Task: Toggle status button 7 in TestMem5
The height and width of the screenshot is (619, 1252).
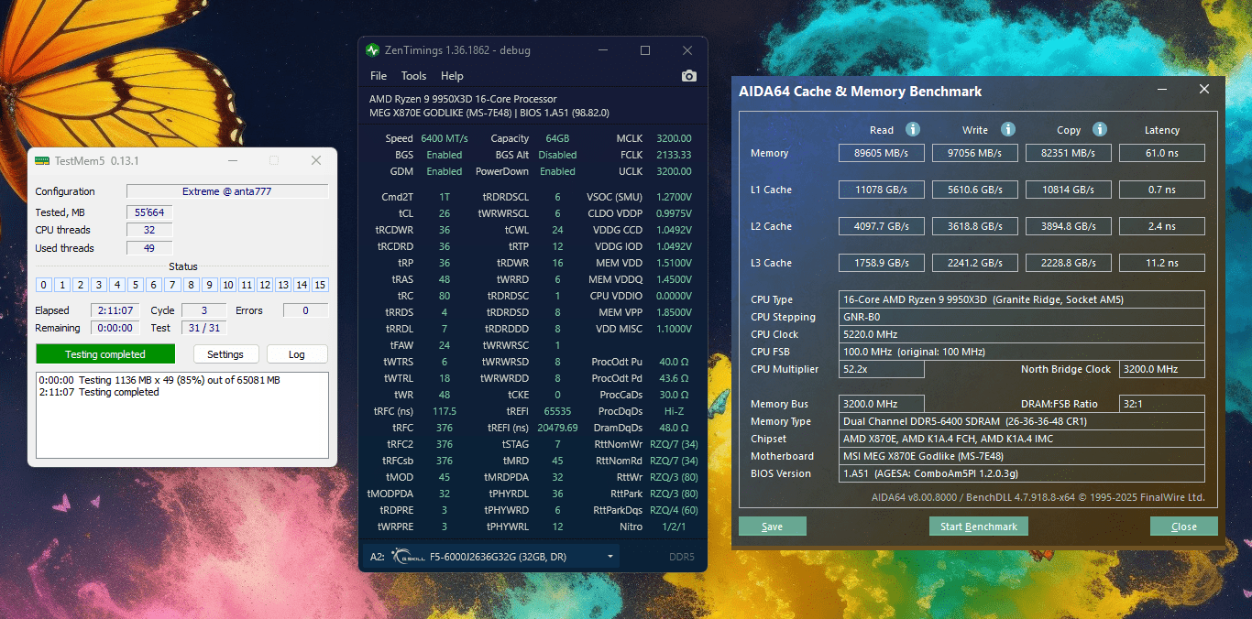Action: pyautogui.click(x=171, y=285)
